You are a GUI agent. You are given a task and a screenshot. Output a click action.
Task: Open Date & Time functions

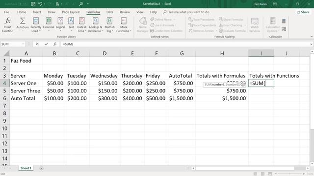click(82, 25)
